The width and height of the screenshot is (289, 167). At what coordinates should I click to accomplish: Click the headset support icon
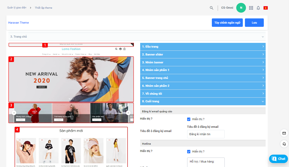click(x=284, y=144)
